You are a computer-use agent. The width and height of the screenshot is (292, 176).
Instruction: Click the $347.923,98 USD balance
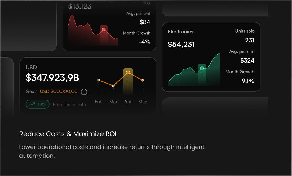(52, 77)
